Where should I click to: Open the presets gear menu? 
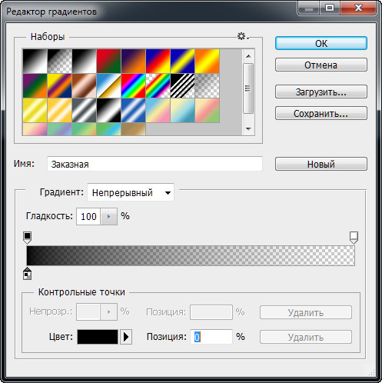(242, 36)
